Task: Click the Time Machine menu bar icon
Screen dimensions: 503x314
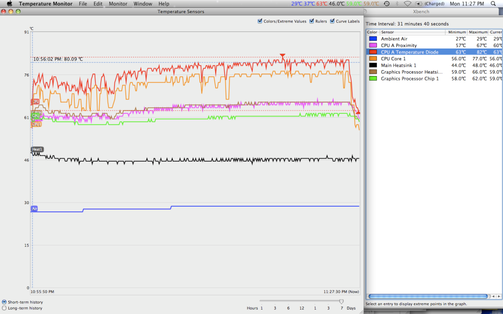Action: (387, 3)
